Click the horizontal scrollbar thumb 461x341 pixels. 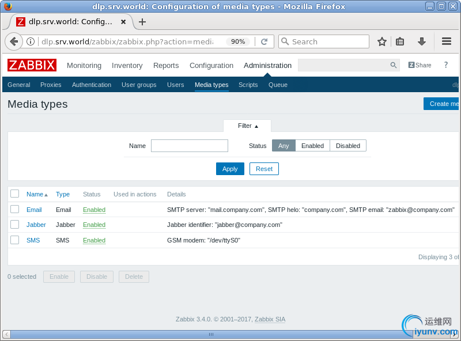click(x=211, y=334)
